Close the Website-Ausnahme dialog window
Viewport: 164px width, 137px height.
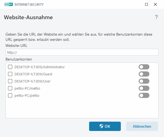155,4
